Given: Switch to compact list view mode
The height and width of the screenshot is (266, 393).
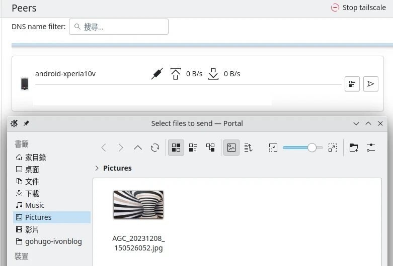Looking at the screenshot, I should [x=193, y=148].
